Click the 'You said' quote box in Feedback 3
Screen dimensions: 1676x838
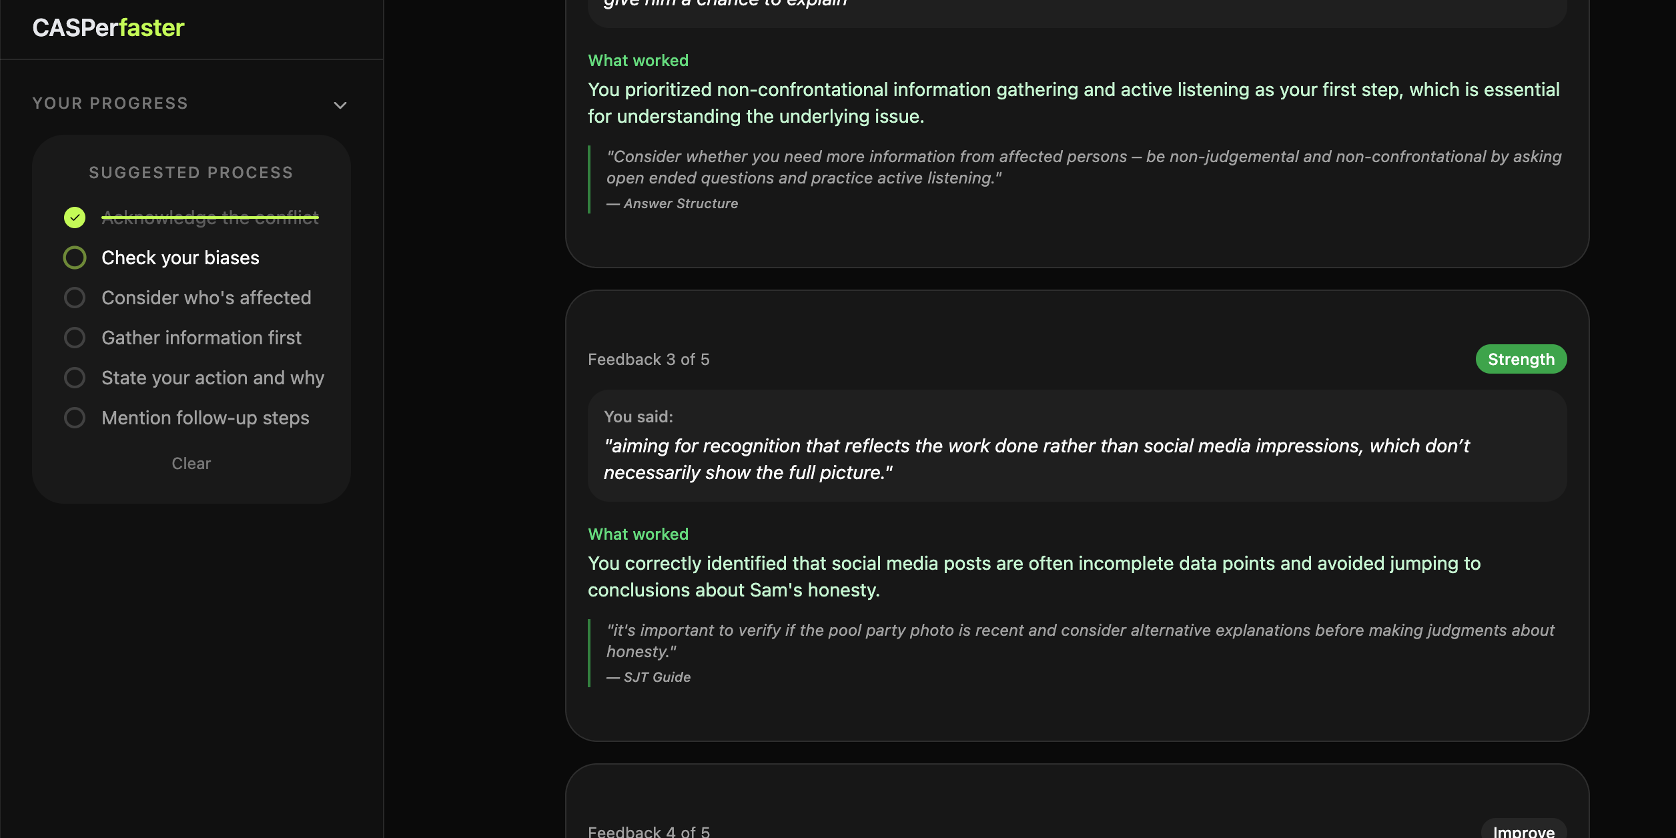pos(1076,446)
